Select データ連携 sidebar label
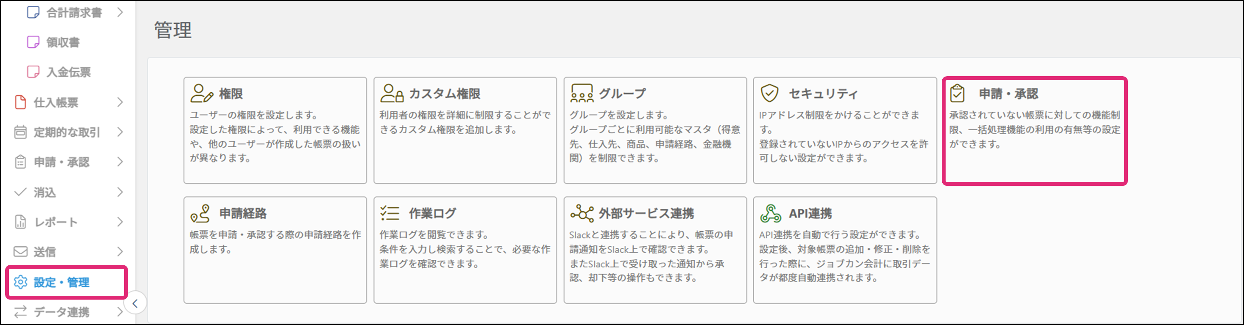This screenshot has height=325, width=1244. click(62, 312)
